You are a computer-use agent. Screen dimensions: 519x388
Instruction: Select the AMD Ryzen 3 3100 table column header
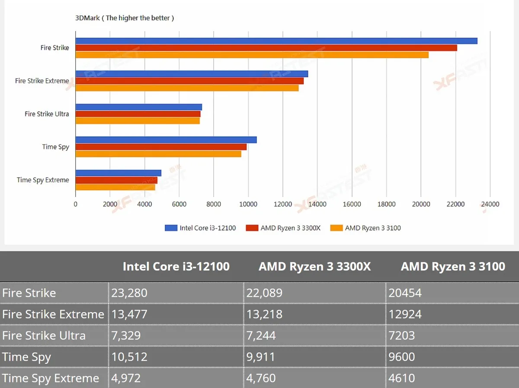point(453,266)
